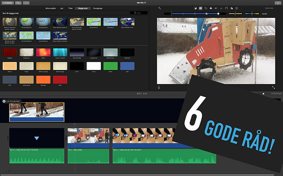
Task: Switch to the Lyd tab
Action: pos(62,8)
